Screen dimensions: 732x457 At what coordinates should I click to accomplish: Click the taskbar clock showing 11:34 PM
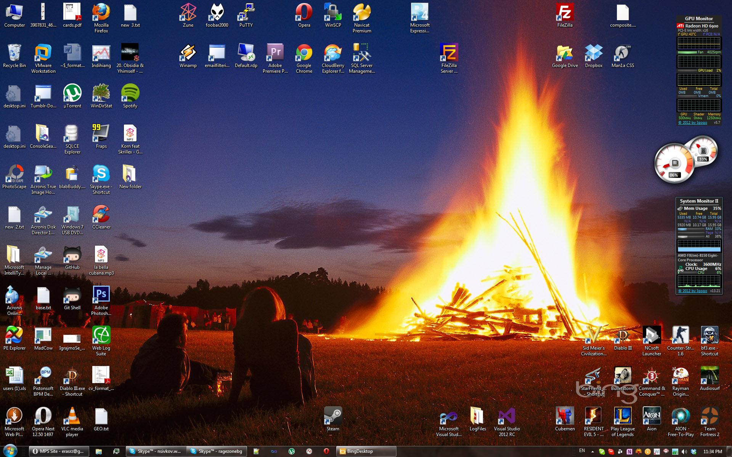point(712,452)
